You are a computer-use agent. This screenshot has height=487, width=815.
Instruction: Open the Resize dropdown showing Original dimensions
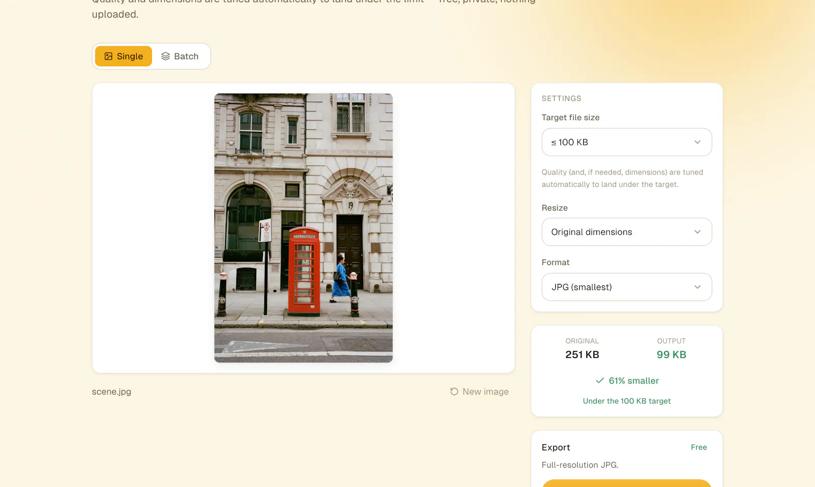coord(627,232)
